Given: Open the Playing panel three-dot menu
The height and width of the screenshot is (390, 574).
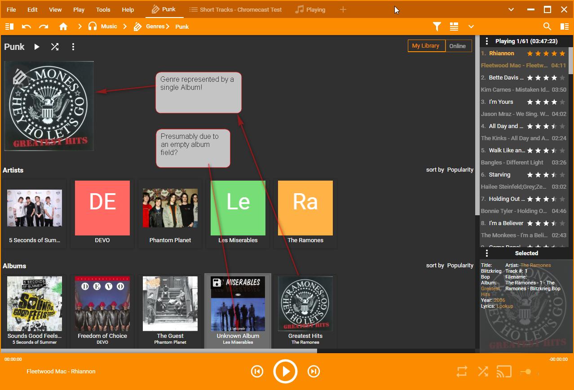Looking at the screenshot, I should [487, 41].
